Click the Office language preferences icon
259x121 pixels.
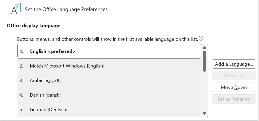coord(16,9)
